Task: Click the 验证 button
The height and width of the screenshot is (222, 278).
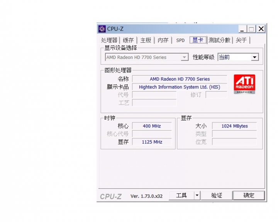Action: click(x=217, y=196)
